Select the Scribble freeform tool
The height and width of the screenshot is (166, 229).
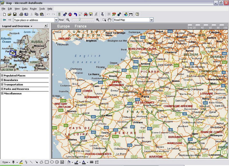(26, 162)
